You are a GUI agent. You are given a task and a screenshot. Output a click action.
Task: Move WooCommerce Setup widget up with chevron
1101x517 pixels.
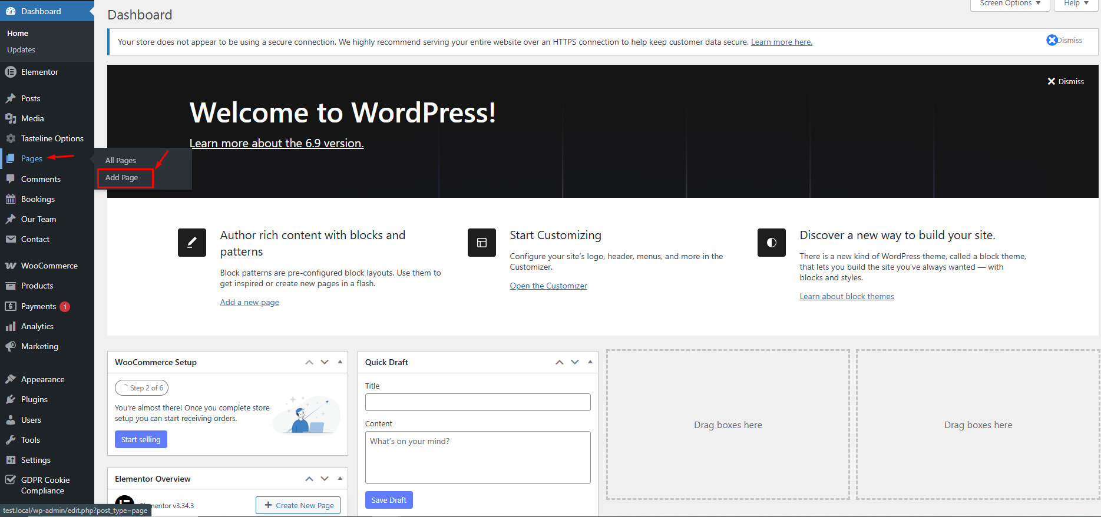(309, 362)
